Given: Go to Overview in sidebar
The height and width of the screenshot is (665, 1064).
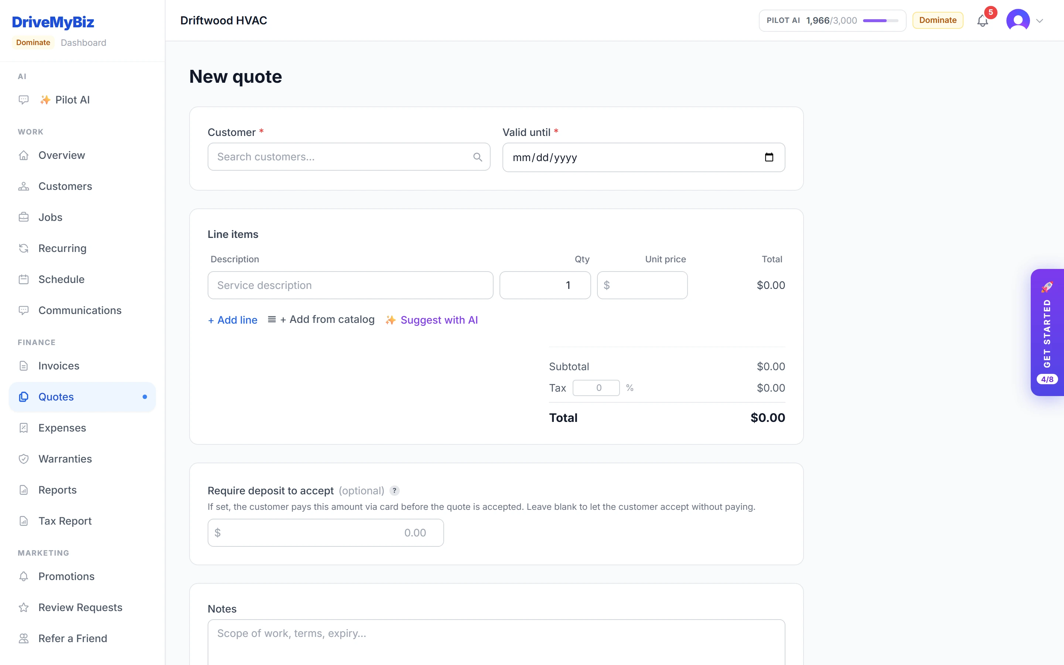Looking at the screenshot, I should pyautogui.click(x=82, y=155).
